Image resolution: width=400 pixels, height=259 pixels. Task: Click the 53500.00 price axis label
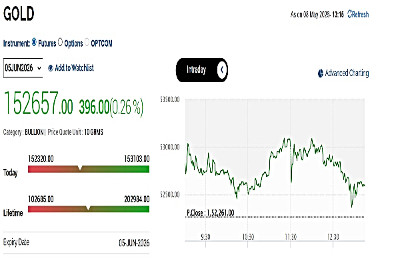click(169, 99)
